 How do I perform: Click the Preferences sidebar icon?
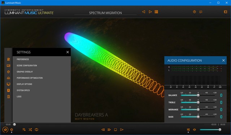[9, 59]
